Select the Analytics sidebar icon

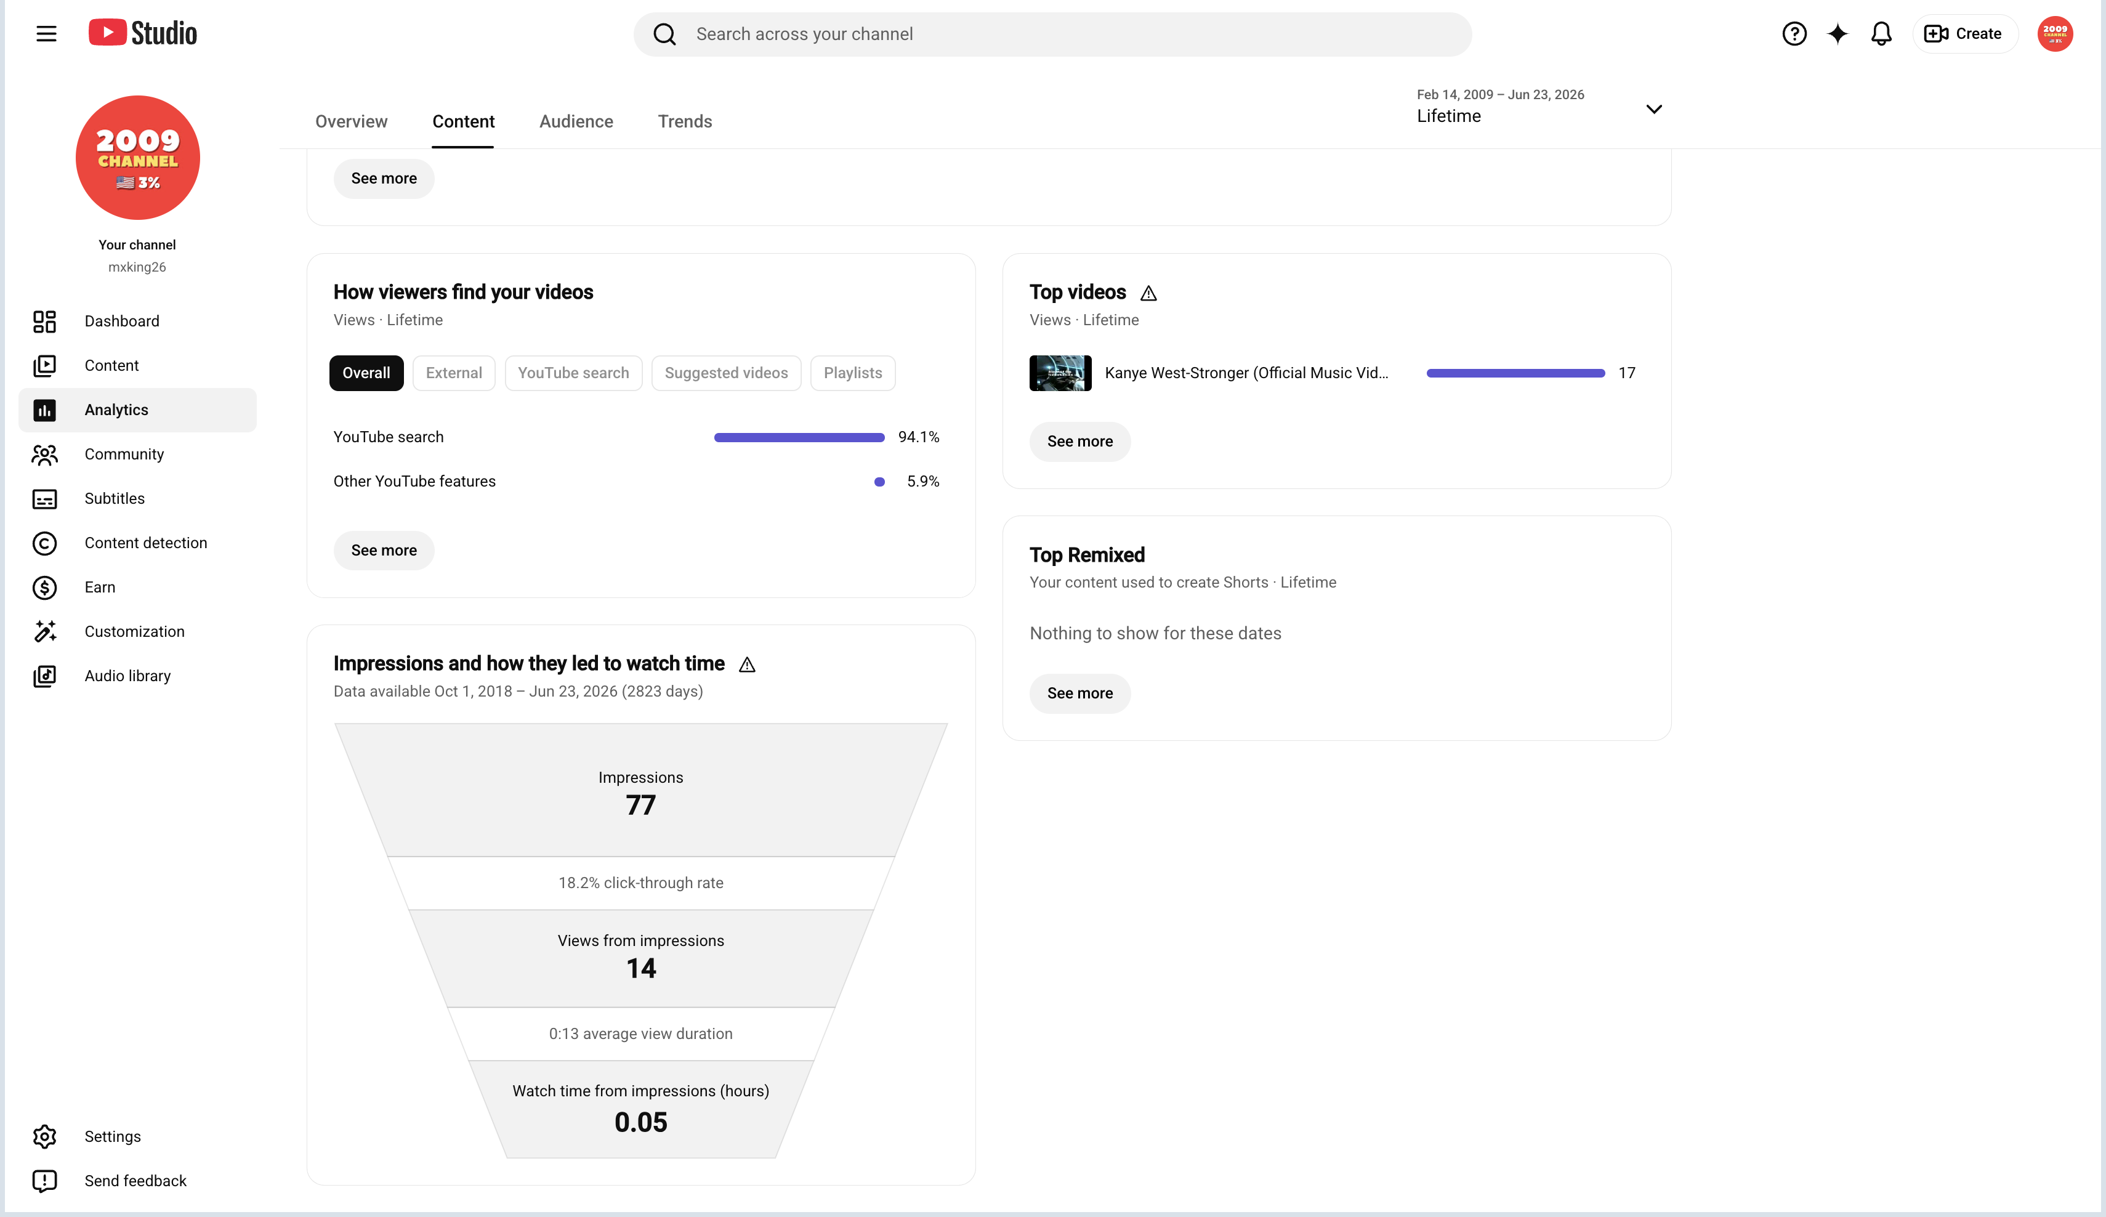coord(44,410)
